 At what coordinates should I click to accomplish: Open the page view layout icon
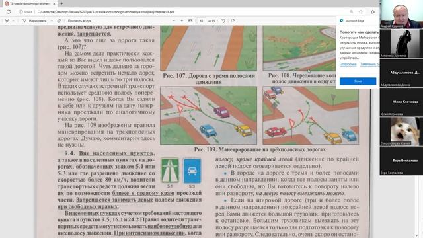(x=233, y=20)
